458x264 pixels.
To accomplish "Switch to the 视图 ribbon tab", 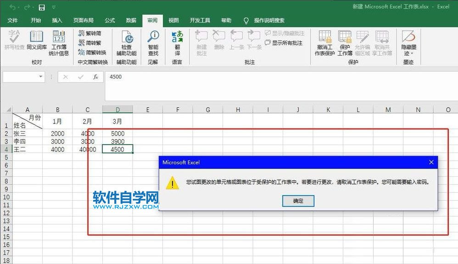I will (173, 20).
